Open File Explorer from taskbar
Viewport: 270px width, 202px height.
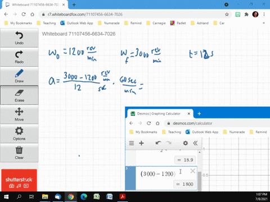45,197
